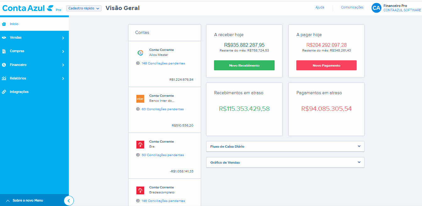Expand the Financeiro submenu chevron
The width and height of the screenshot is (422, 206).
(x=63, y=65)
